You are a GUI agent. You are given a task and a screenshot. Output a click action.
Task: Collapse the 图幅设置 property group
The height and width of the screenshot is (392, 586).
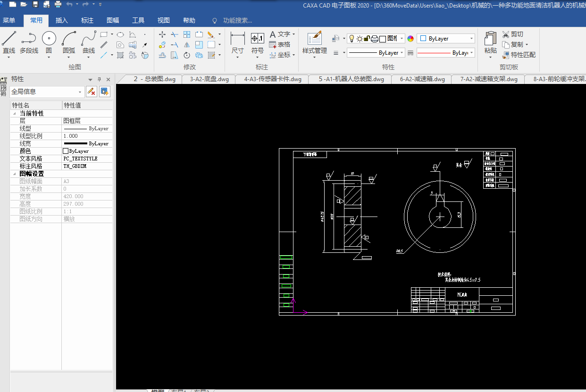[x=14, y=174]
